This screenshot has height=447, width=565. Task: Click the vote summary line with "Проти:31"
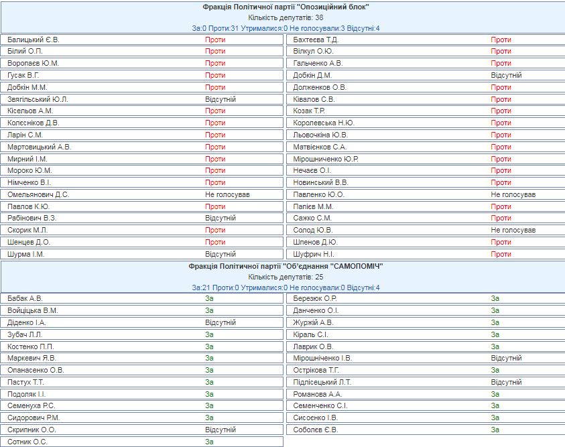coord(286,28)
